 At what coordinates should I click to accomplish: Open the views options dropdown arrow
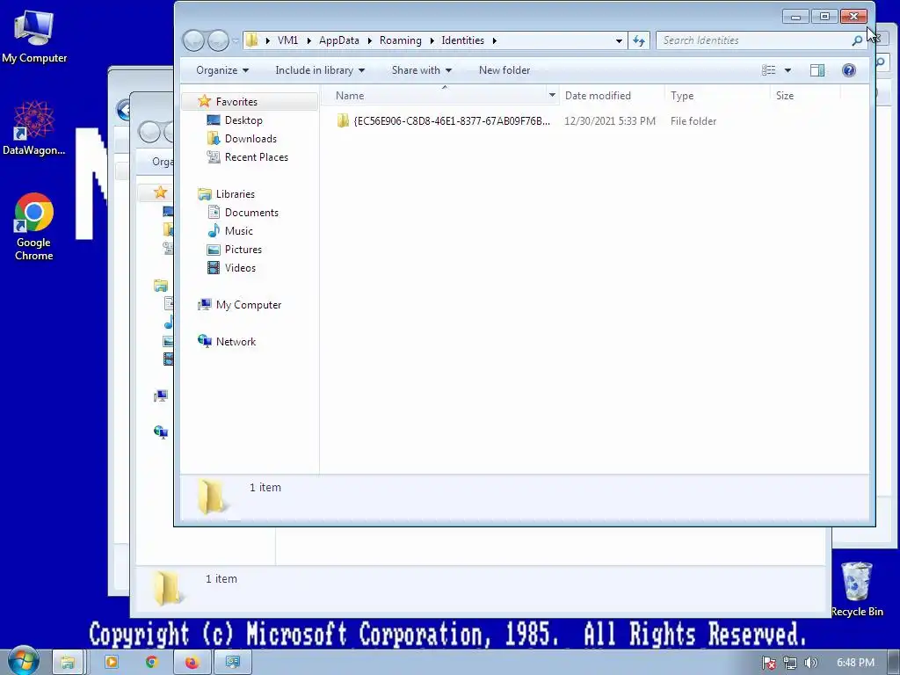pyautogui.click(x=788, y=70)
